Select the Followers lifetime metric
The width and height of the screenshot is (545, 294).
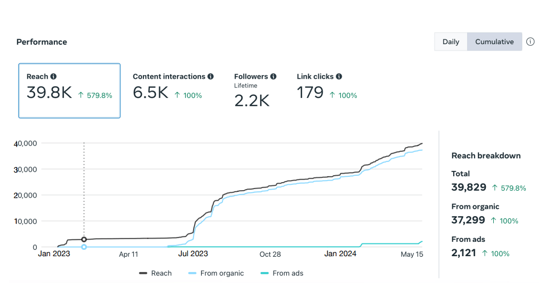tap(255, 91)
